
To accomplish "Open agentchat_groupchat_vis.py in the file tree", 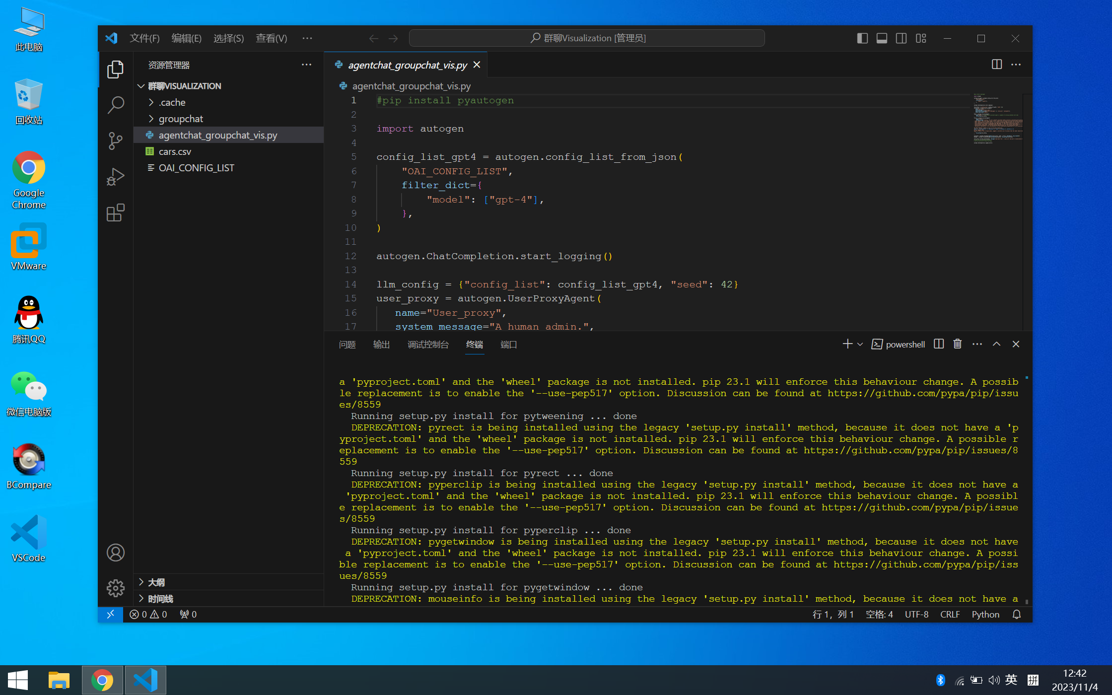I will 229,135.
